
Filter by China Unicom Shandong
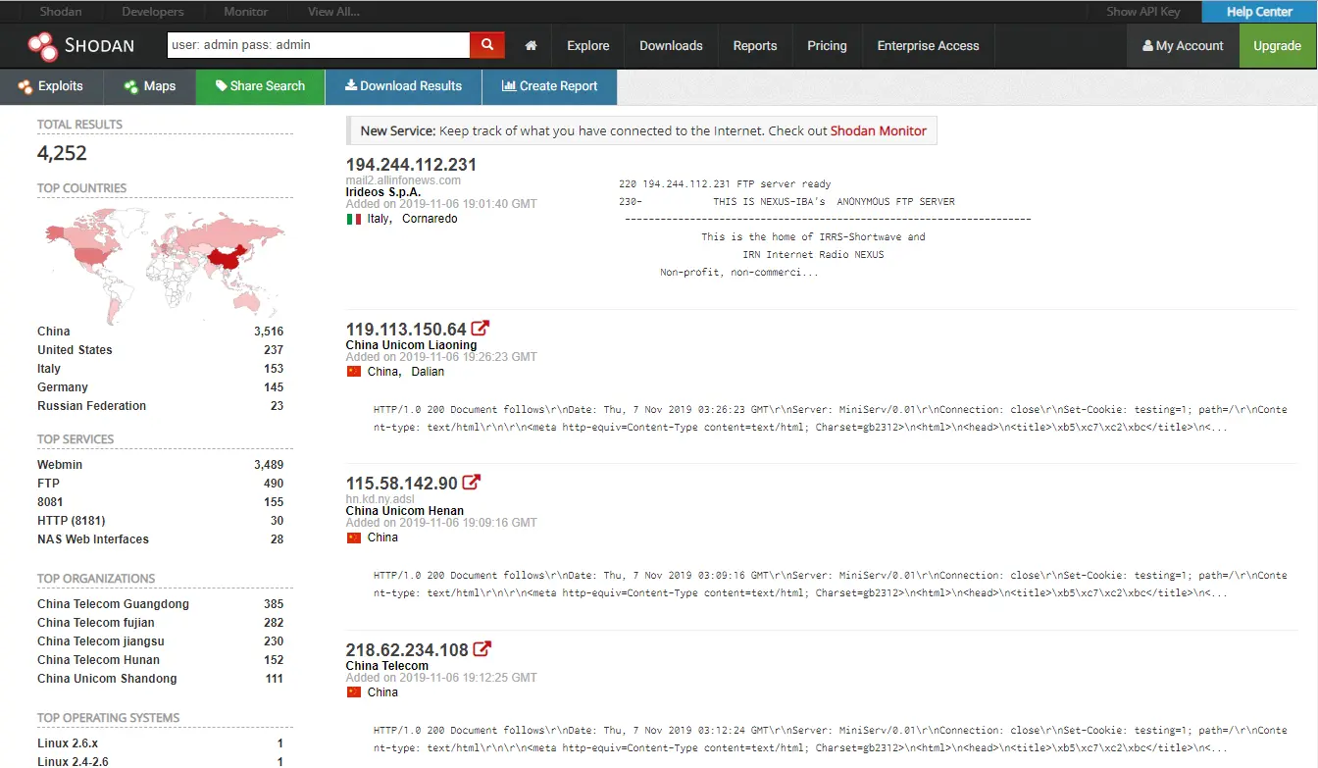click(x=107, y=679)
